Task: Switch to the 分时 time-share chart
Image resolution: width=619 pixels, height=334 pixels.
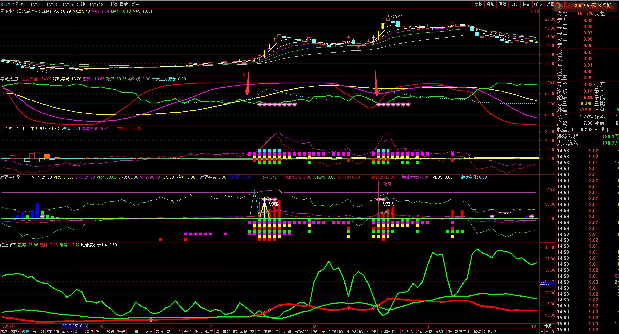Action: coord(5,4)
